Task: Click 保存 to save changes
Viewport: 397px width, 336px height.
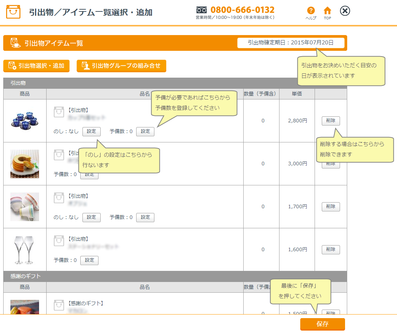Action: point(322,324)
